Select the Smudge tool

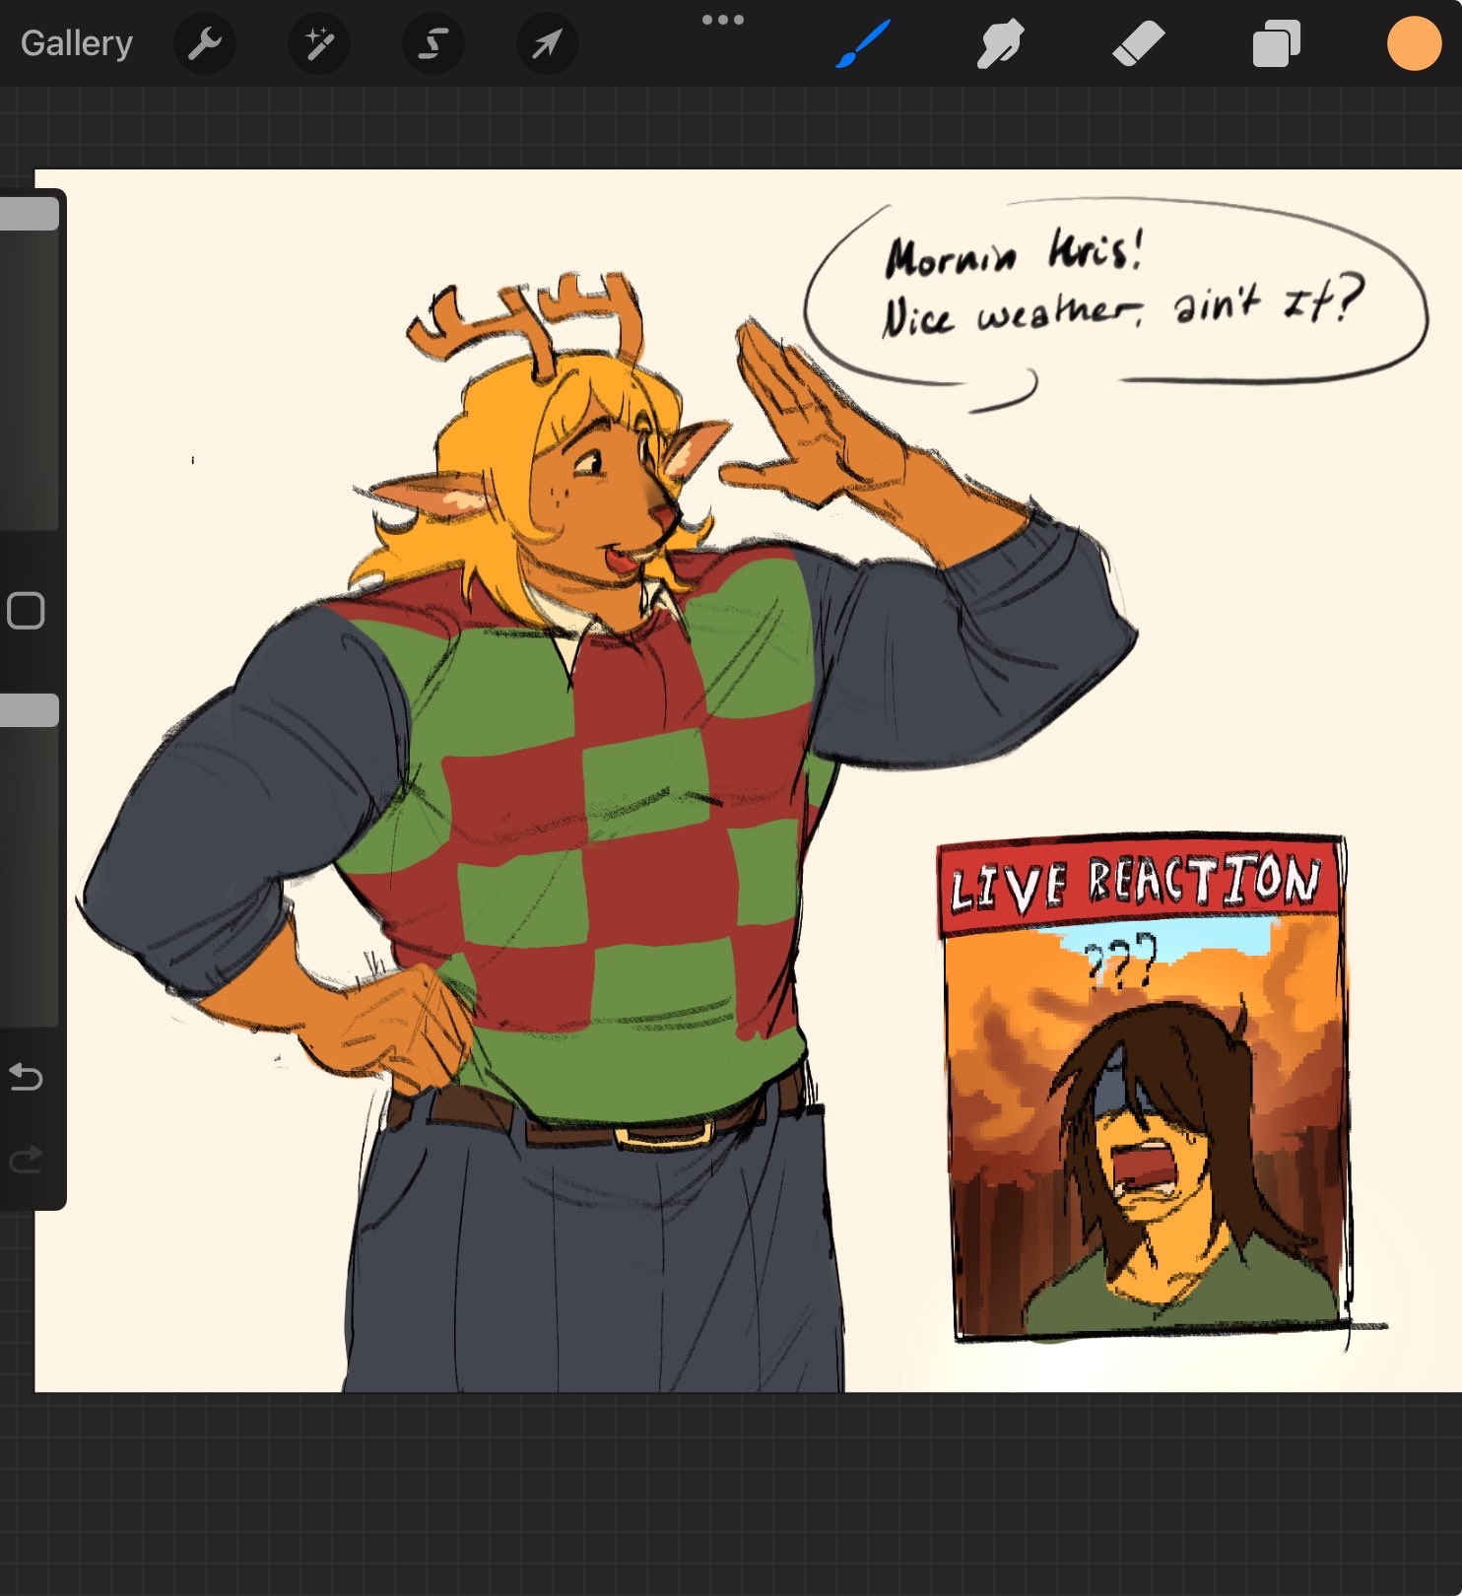(1001, 44)
